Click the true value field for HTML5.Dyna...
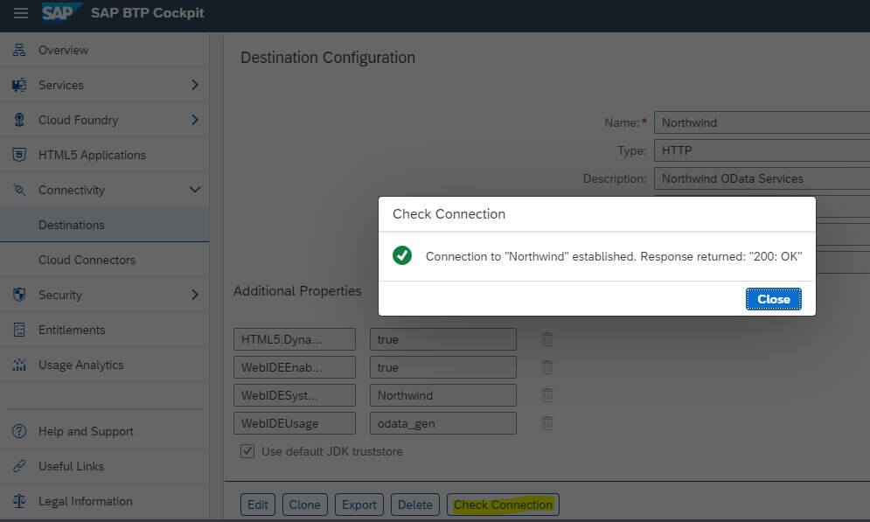The width and height of the screenshot is (870, 522). pos(443,339)
